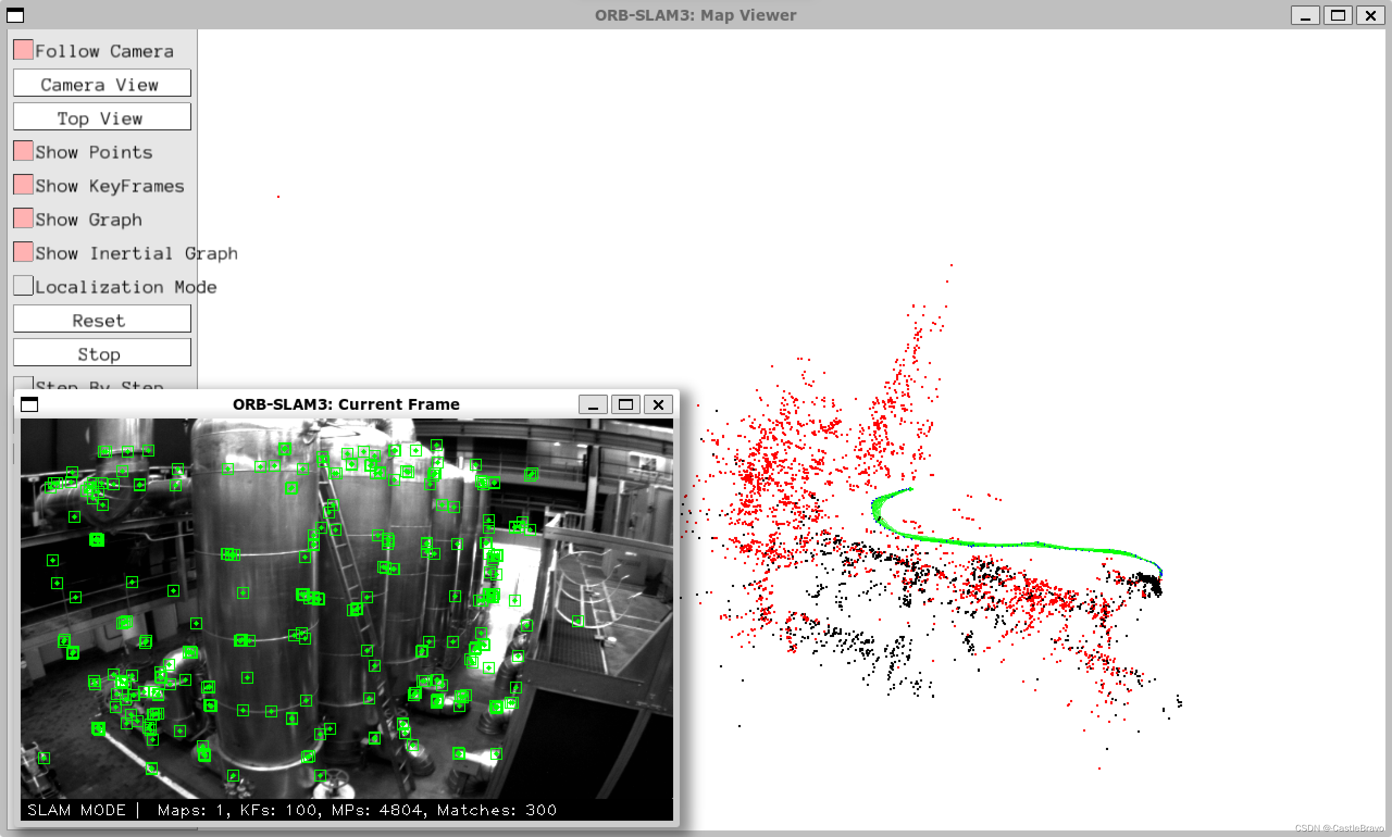Disable Show Inertial Graph option
The height and width of the screenshot is (837, 1392).
[x=23, y=253]
